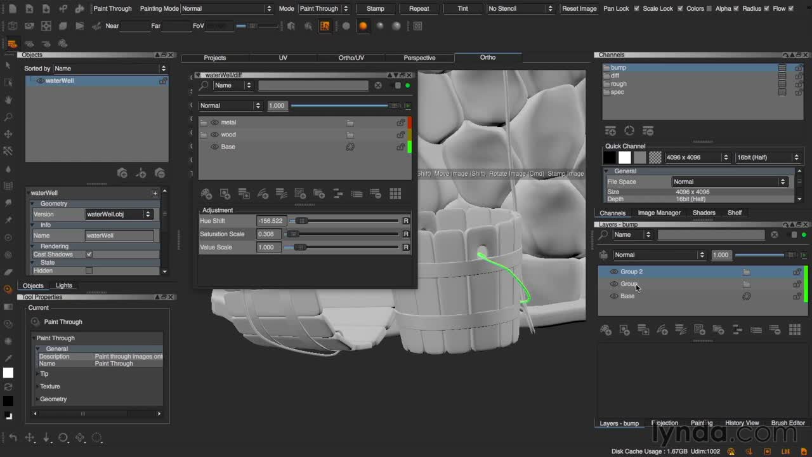Click the Reset Image button
This screenshot has height=457, width=812.
coord(579,9)
